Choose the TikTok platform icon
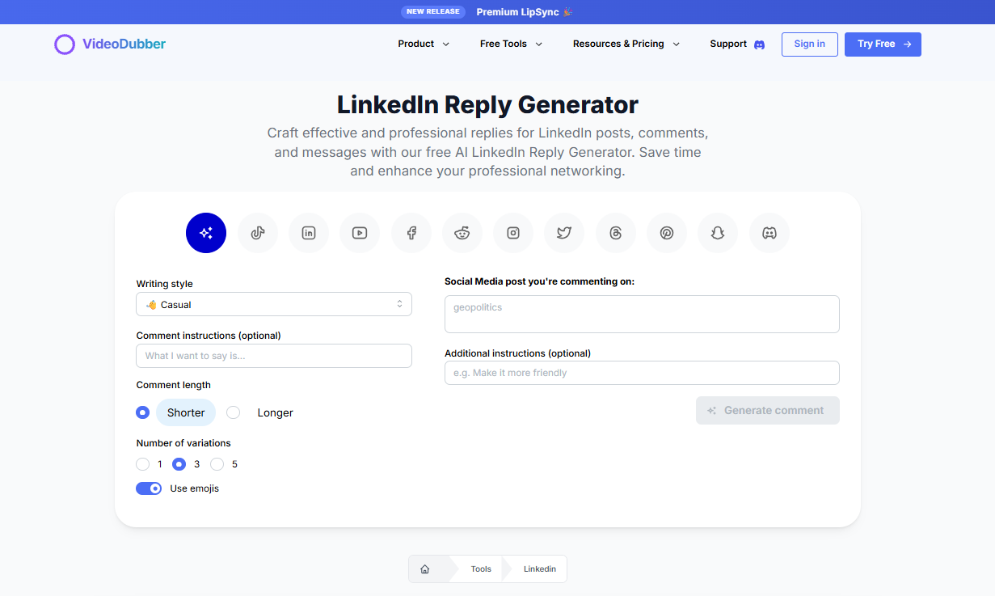Screen dimensions: 995x596 click(x=258, y=233)
